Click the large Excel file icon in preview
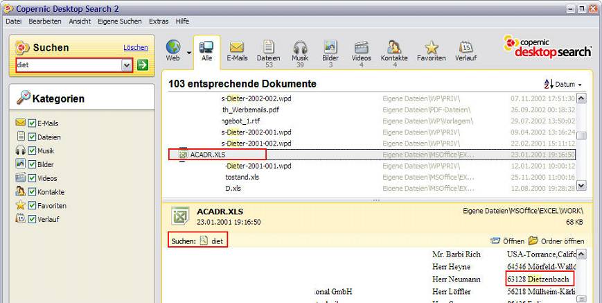Screen dimensions: 602x303 point(179,216)
